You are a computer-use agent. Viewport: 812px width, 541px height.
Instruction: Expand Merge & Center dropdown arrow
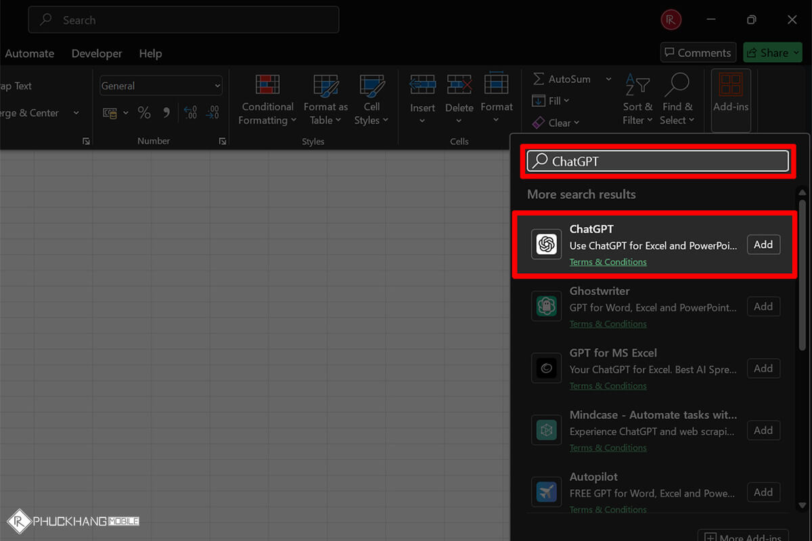pos(76,113)
